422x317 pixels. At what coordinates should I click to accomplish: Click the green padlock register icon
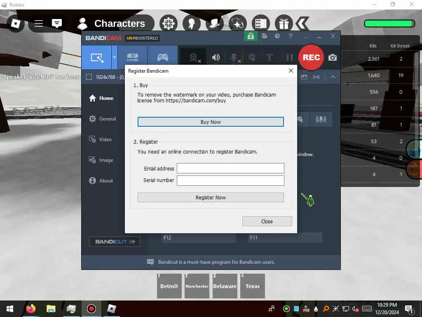pos(251,36)
